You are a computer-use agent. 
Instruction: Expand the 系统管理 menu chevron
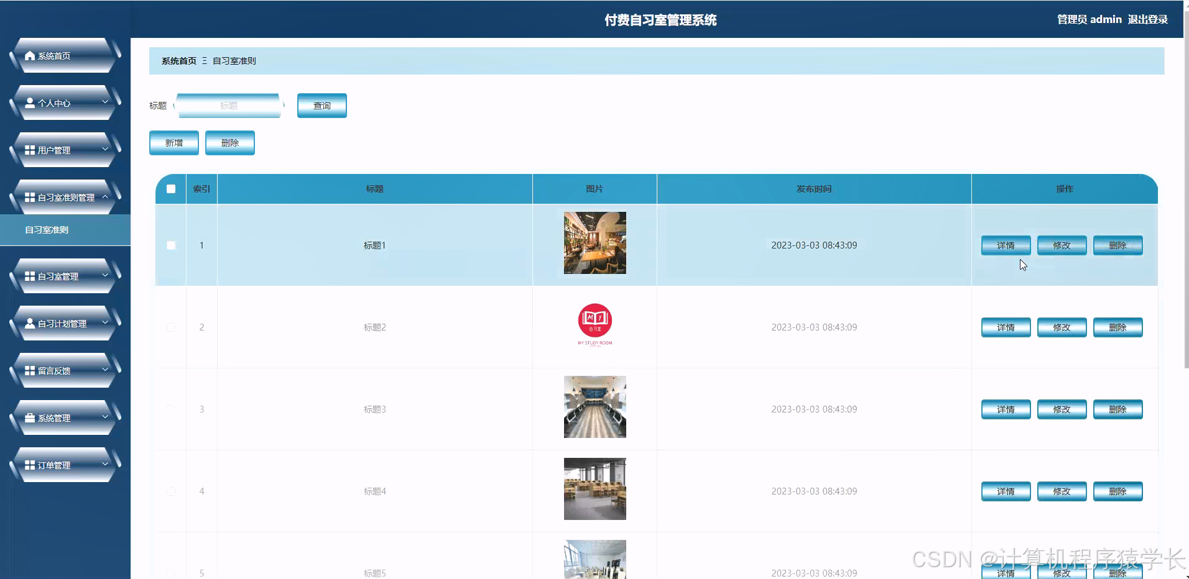(x=105, y=417)
